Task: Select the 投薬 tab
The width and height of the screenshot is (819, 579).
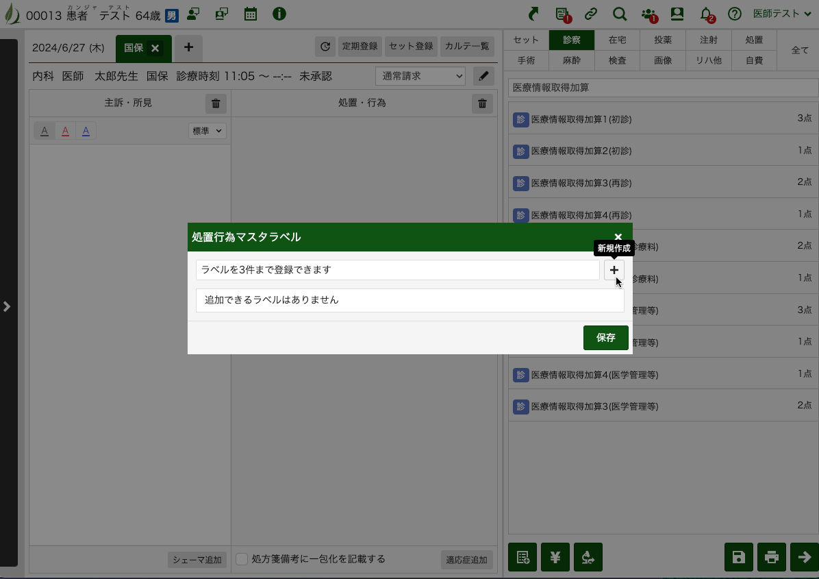Action: 663,40
